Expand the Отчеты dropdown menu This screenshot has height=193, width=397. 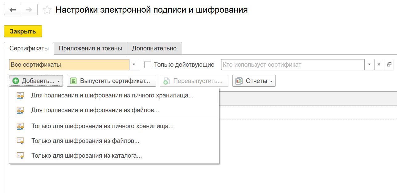pos(271,81)
